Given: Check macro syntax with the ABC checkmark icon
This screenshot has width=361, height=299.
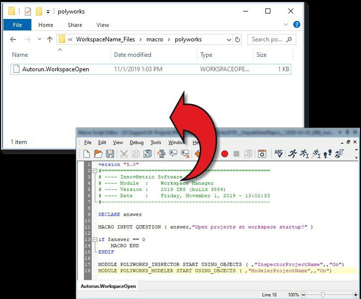Looking at the screenshot, I should pos(278,153).
